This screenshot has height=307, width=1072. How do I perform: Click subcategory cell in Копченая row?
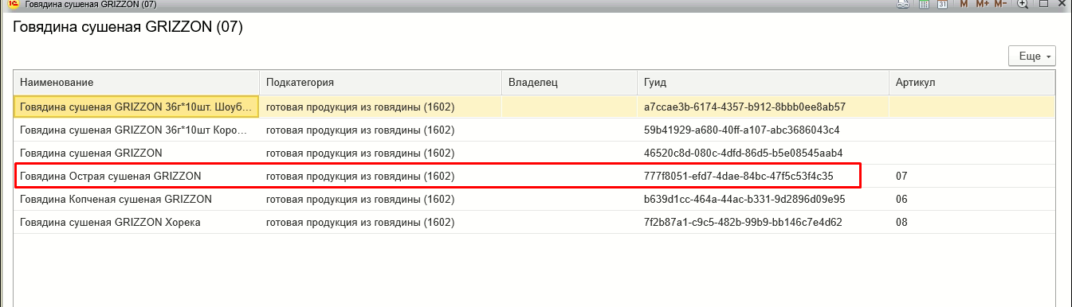click(x=380, y=199)
